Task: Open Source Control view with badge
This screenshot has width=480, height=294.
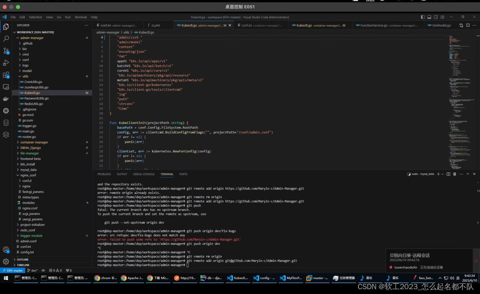Action: [x=6, y=51]
